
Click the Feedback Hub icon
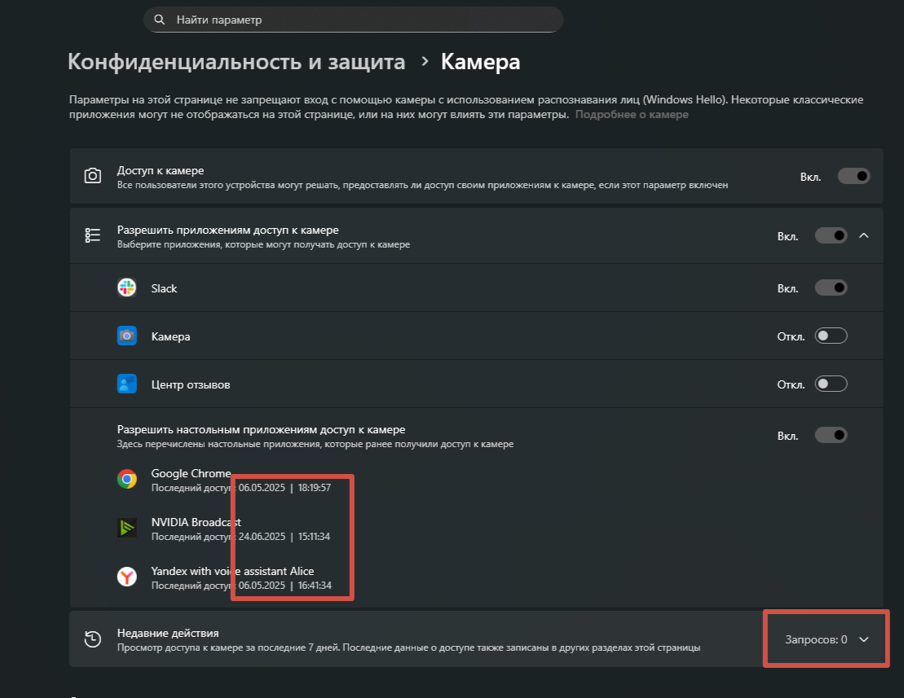tap(126, 384)
